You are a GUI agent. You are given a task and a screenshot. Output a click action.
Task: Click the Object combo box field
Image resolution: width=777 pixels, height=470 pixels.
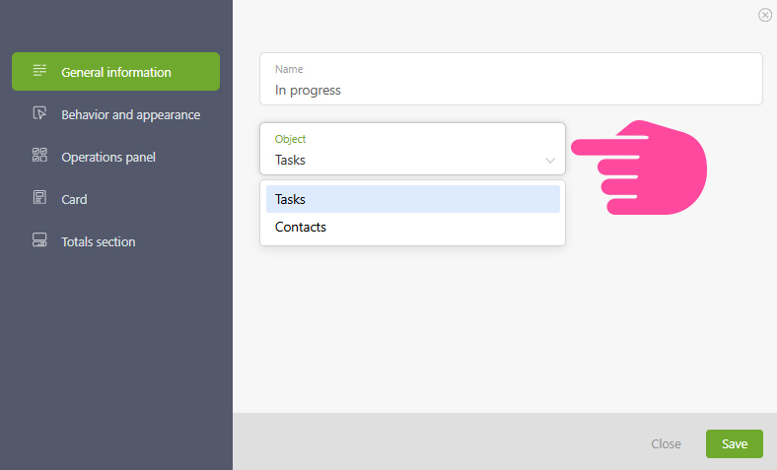pyautogui.click(x=412, y=149)
